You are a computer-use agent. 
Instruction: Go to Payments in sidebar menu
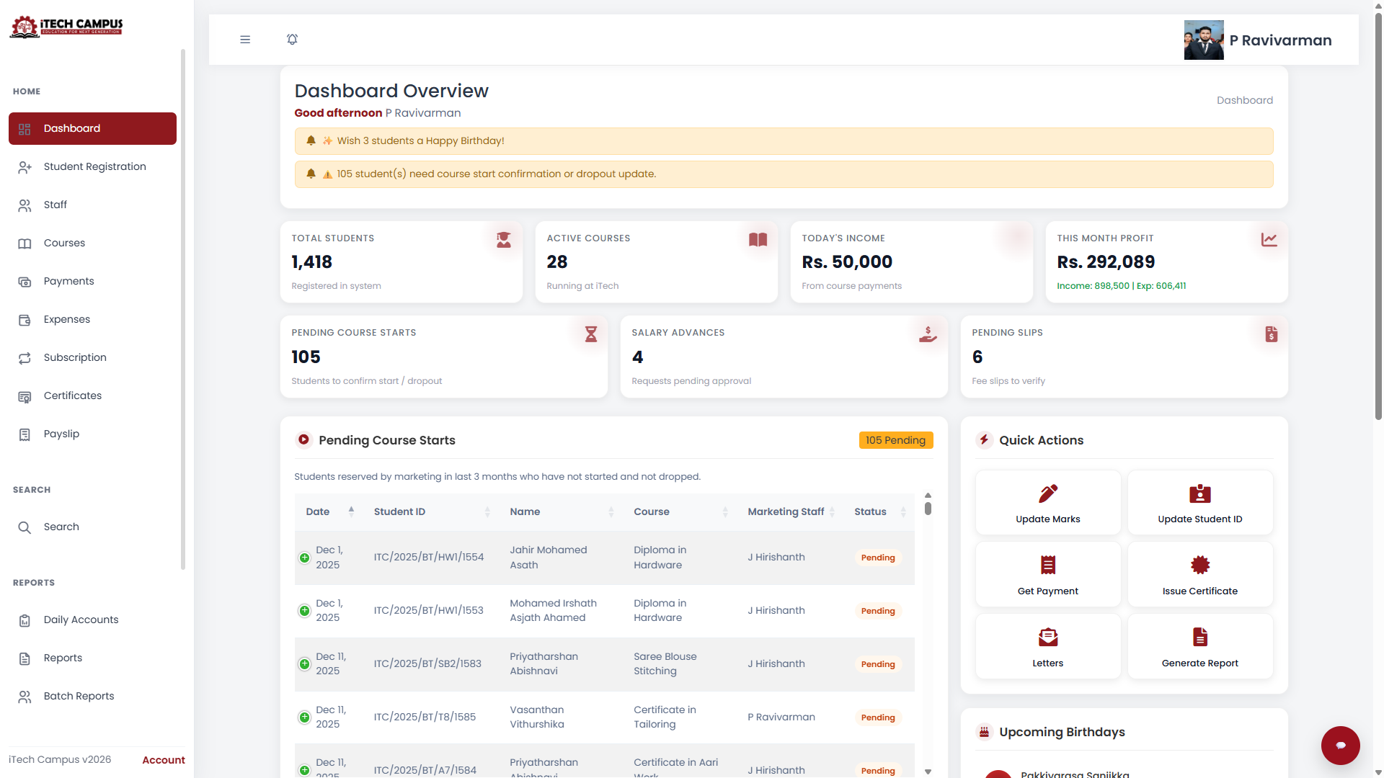68,281
